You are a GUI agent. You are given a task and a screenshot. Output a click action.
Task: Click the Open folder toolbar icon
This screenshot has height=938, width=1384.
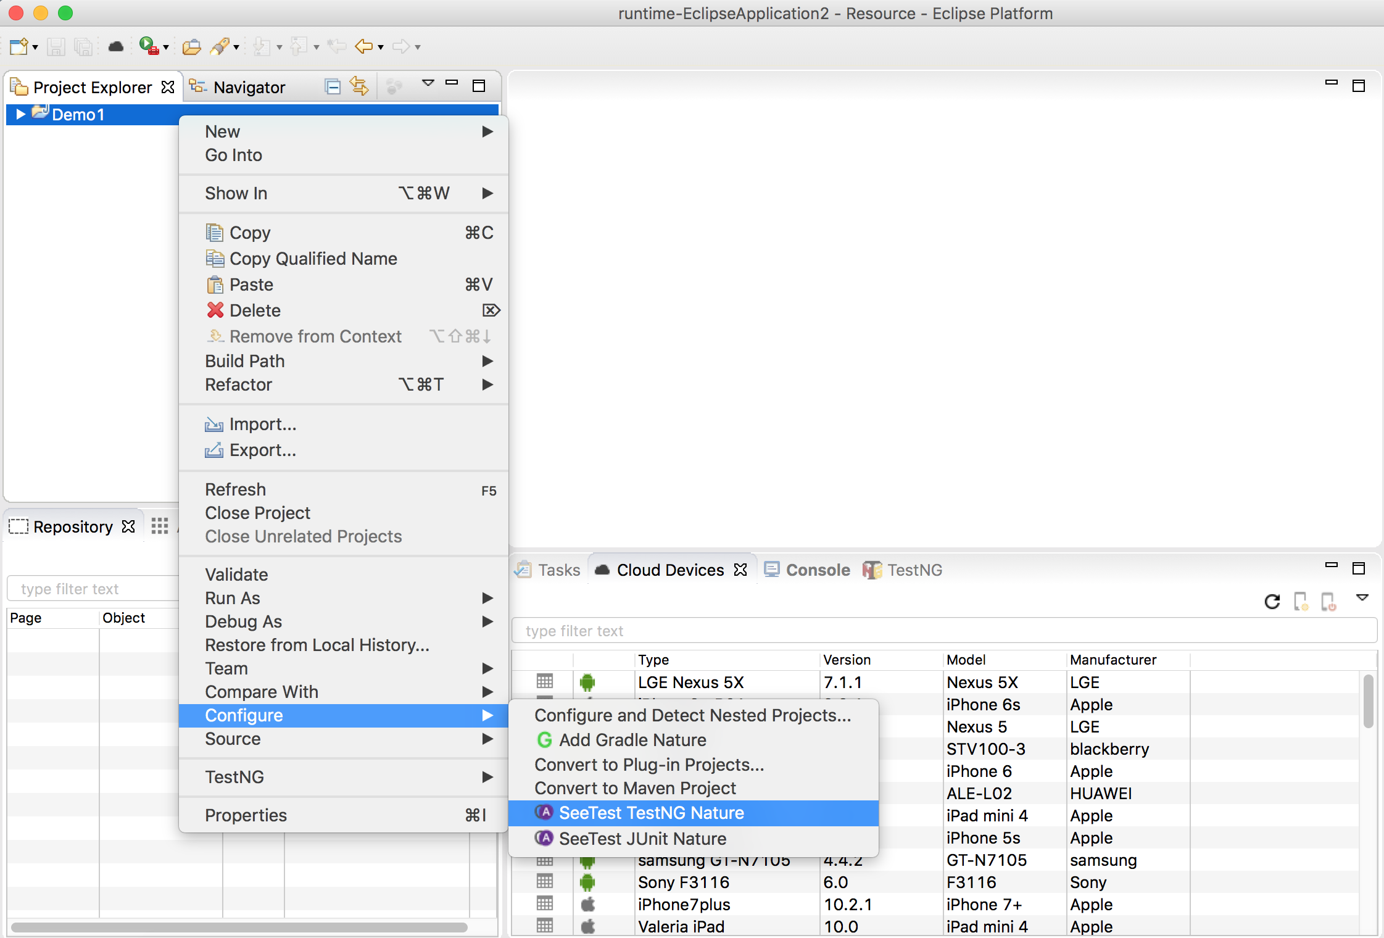pos(191,46)
